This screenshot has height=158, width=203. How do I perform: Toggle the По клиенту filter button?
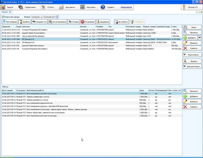pos(121,22)
